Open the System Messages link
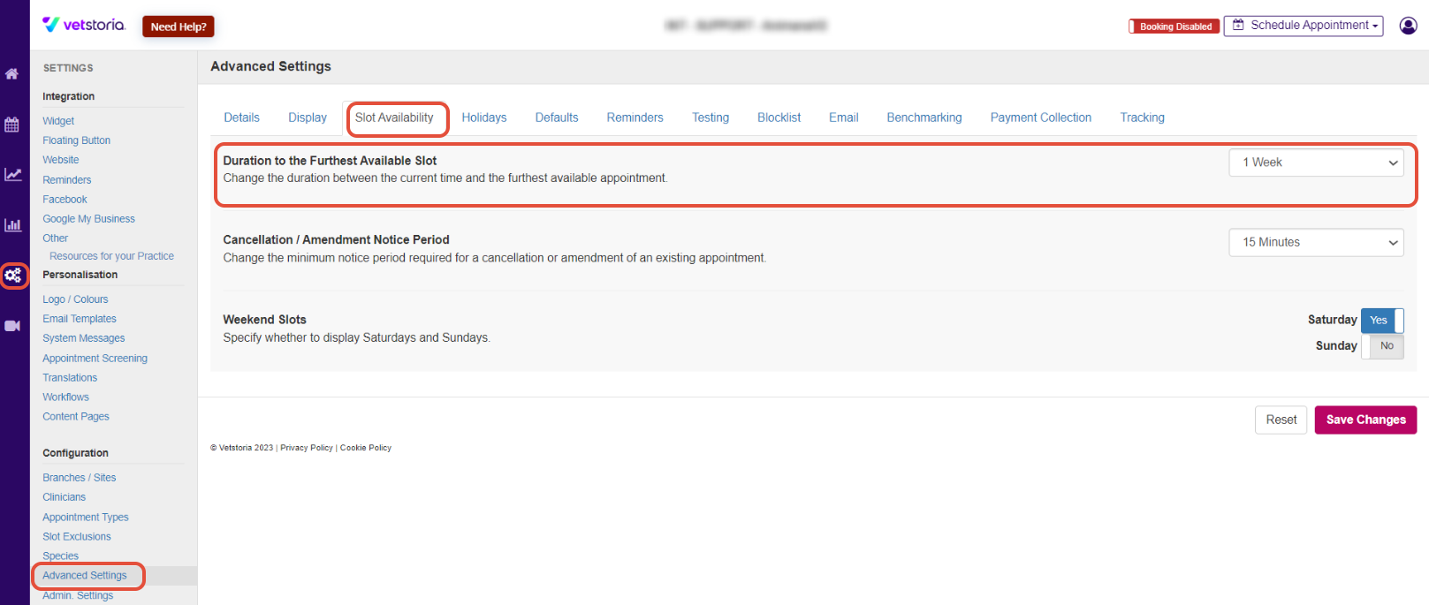The width and height of the screenshot is (1429, 605). (84, 338)
